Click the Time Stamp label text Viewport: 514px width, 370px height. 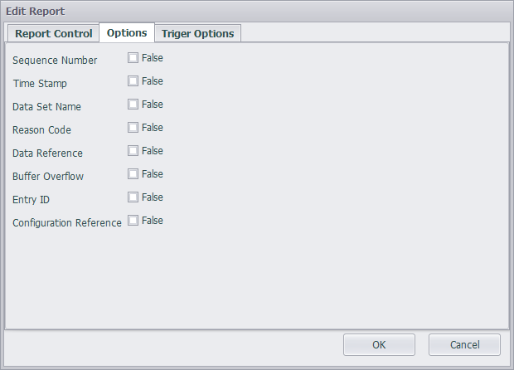click(x=40, y=84)
